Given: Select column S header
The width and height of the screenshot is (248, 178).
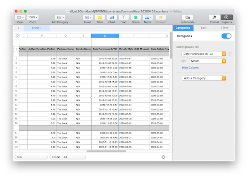Looking at the screenshot, I should [105, 36].
